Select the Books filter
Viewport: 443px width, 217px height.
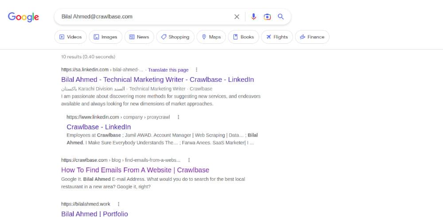(x=243, y=37)
